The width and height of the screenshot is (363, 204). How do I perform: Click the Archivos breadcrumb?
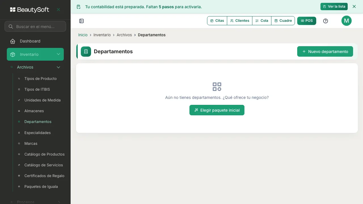[124, 35]
